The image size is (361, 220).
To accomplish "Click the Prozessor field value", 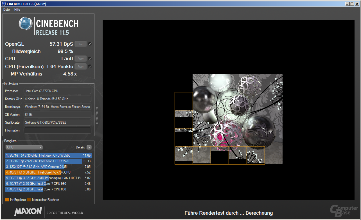I will (58, 91).
